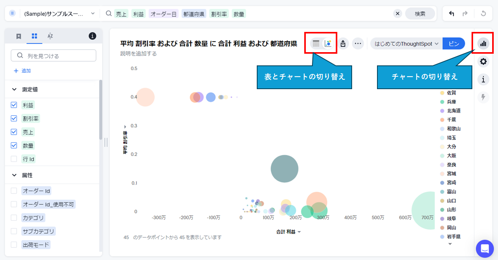Open SpotIQ lightning bolt icon
The width and height of the screenshot is (498, 260).
[483, 97]
